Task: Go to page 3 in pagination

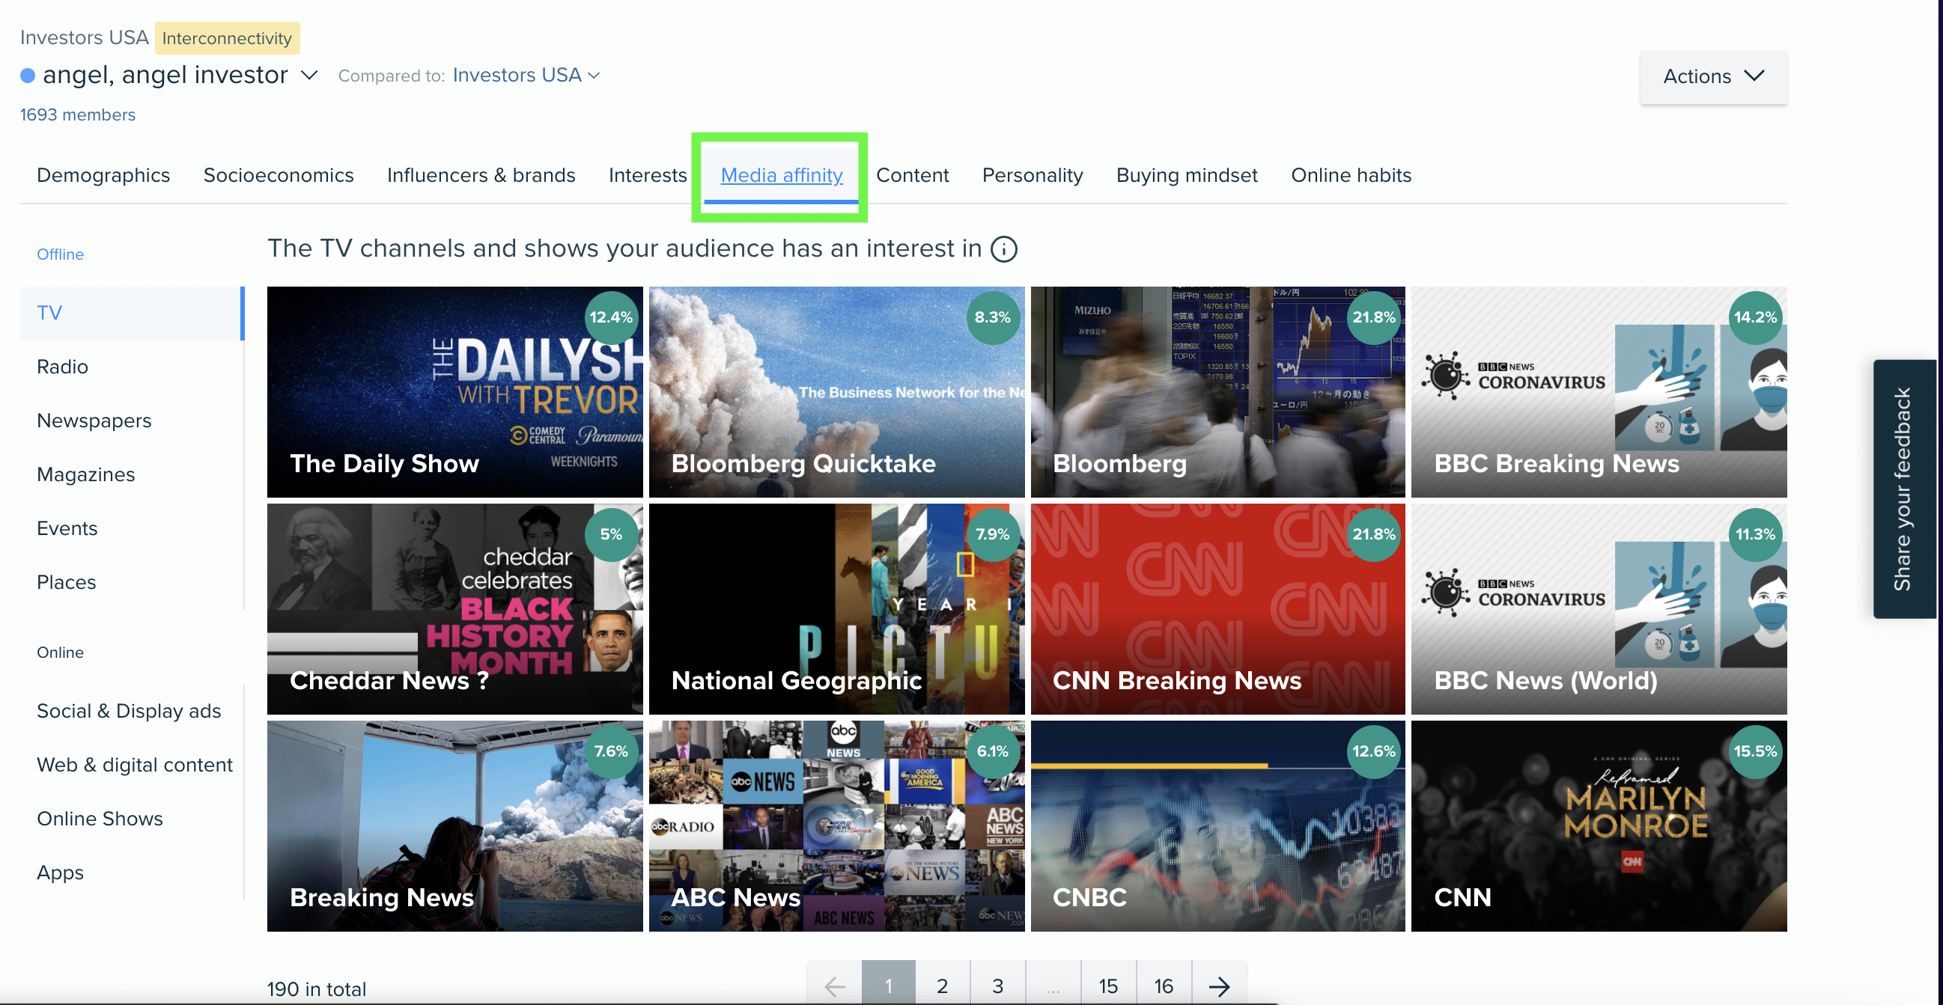Action: click(998, 986)
